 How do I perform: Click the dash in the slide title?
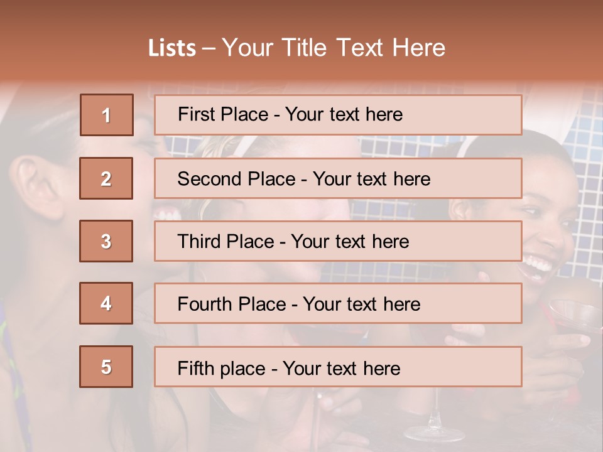click(x=209, y=48)
